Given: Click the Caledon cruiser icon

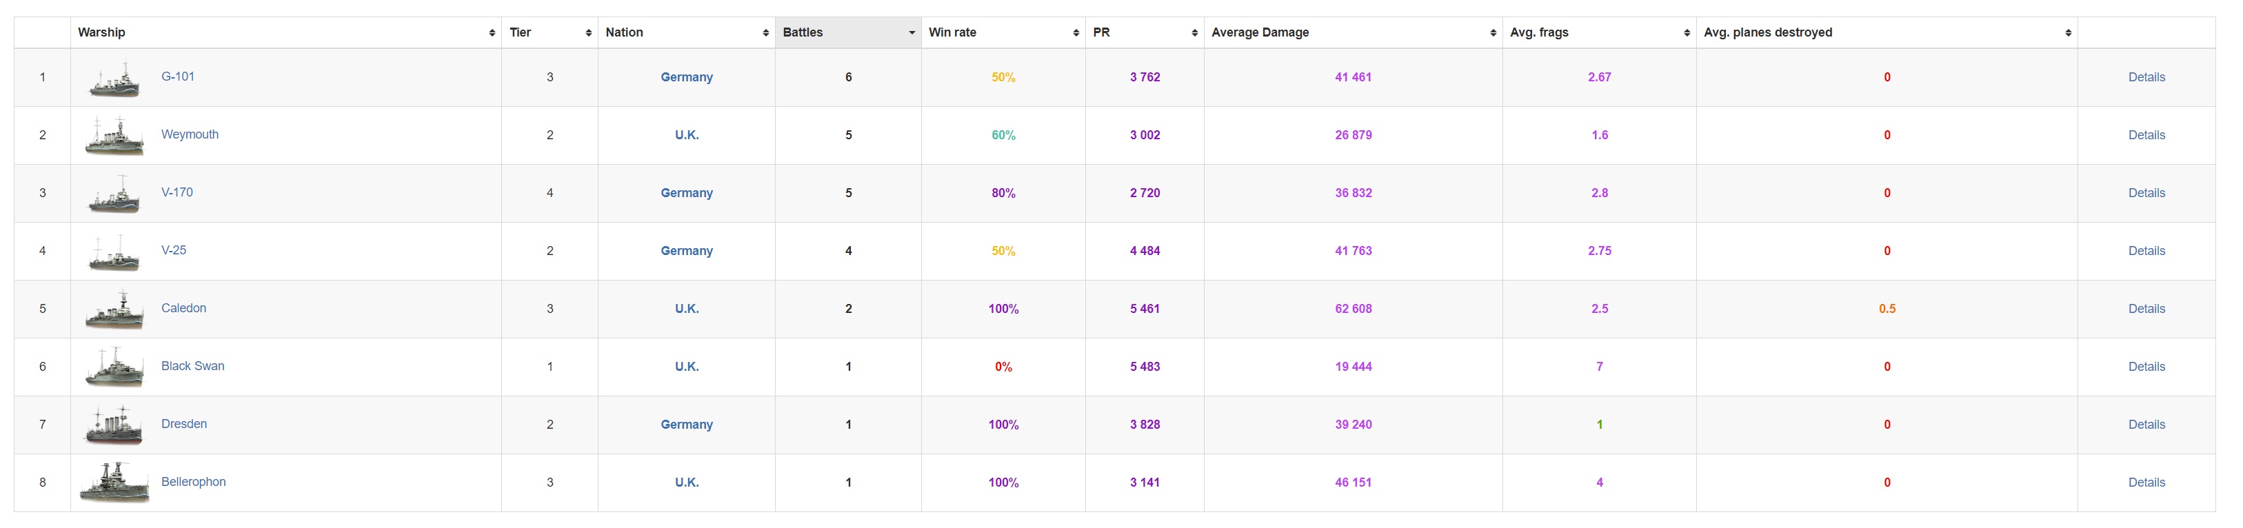Looking at the screenshot, I should click(x=114, y=309).
